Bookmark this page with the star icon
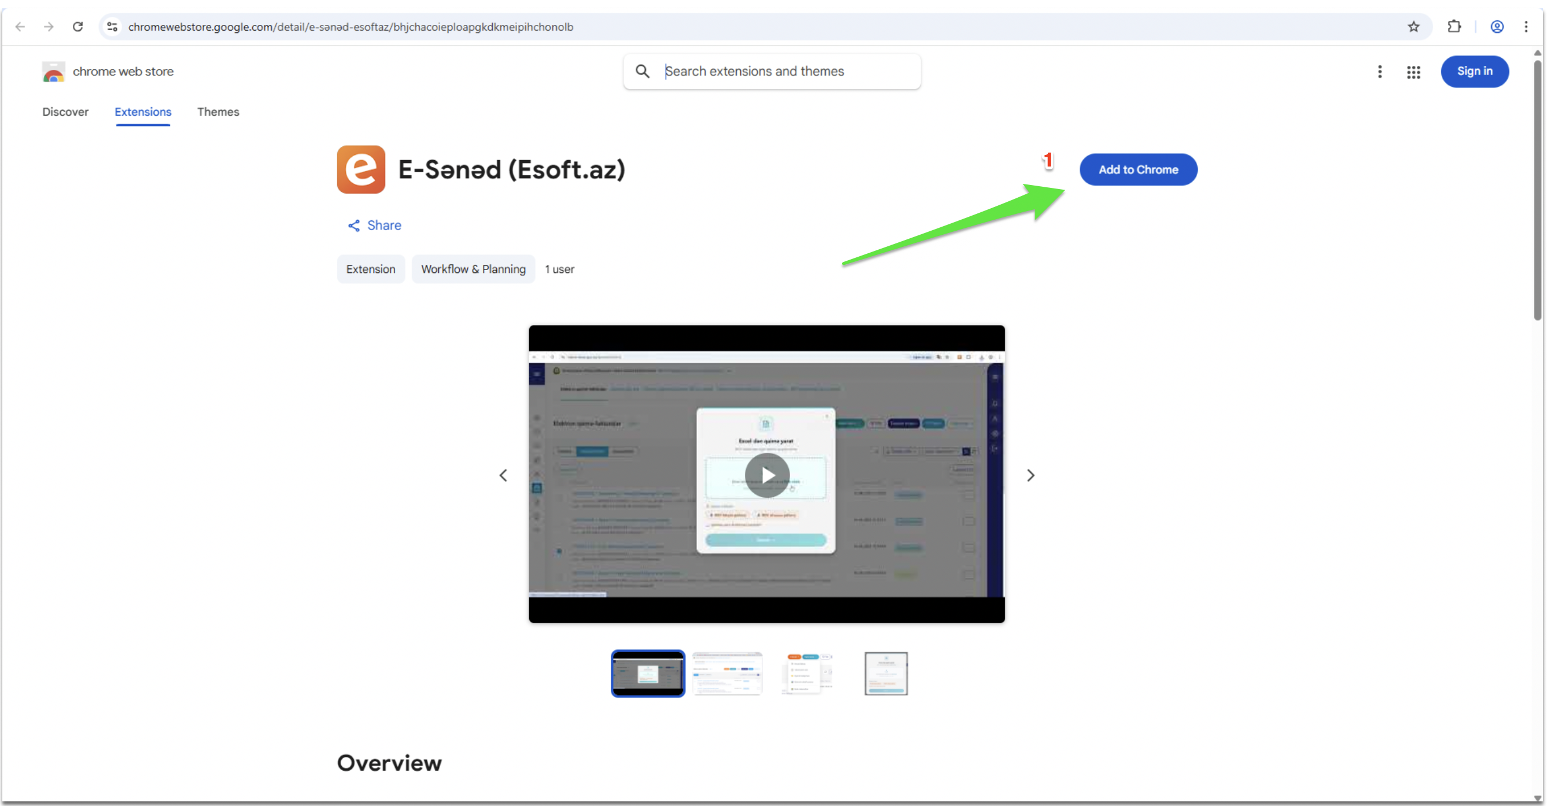1550x806 pixels. (1414, 27)
